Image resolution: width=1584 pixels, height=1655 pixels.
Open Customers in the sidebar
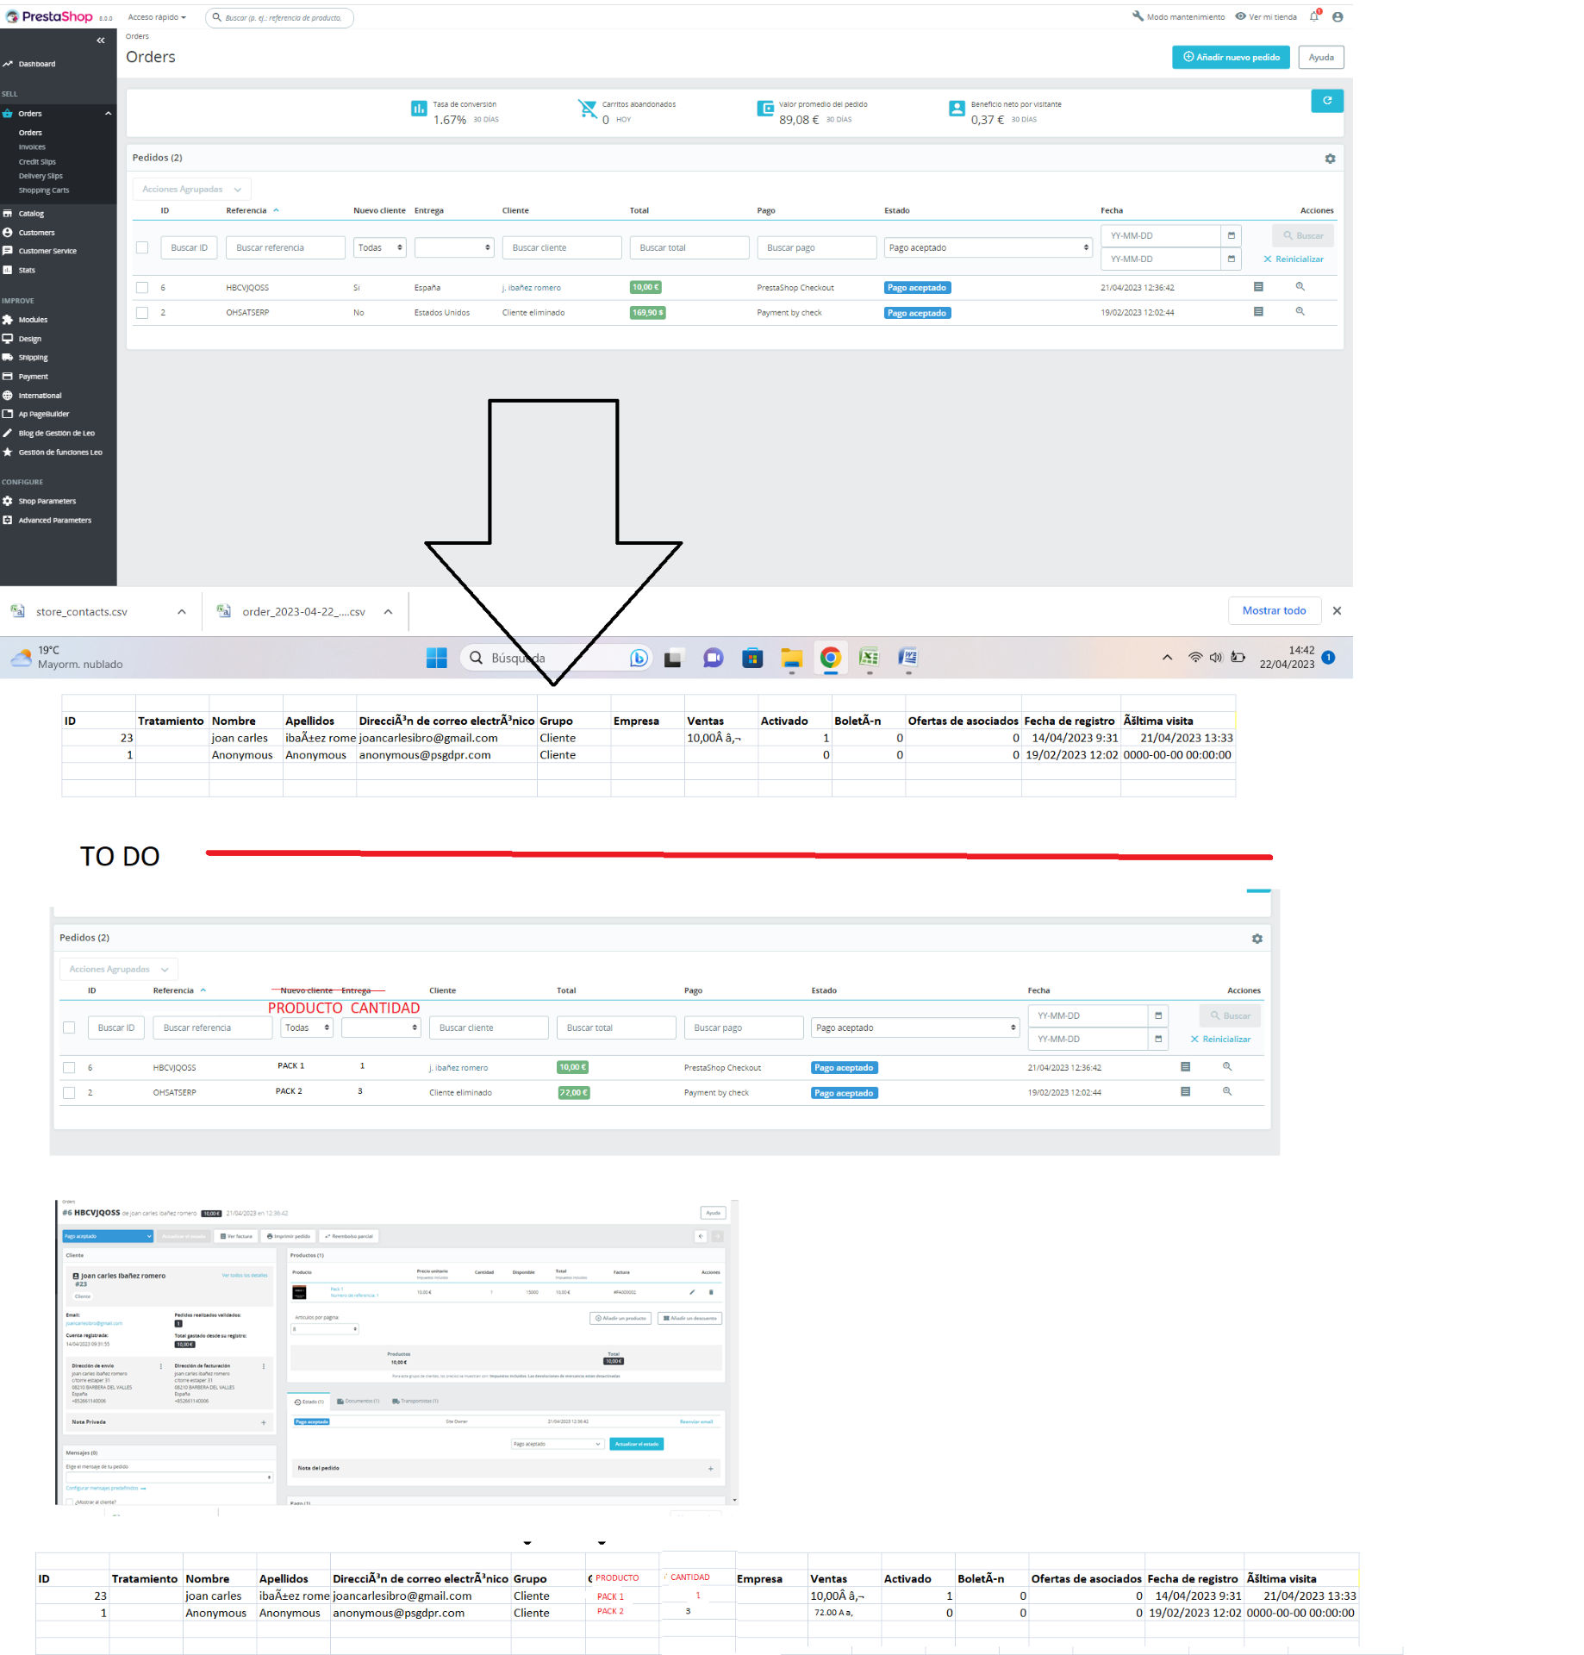pos(36,232)
